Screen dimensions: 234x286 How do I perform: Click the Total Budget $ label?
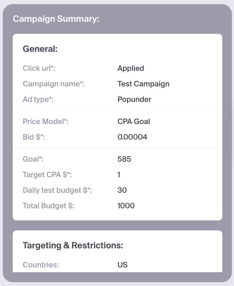49,206
